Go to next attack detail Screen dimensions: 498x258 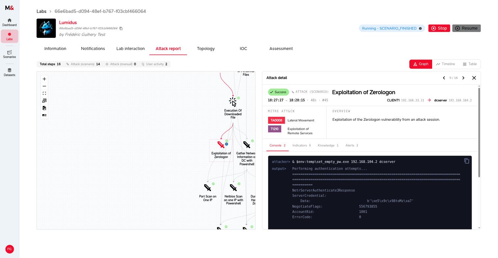point(463,78)
